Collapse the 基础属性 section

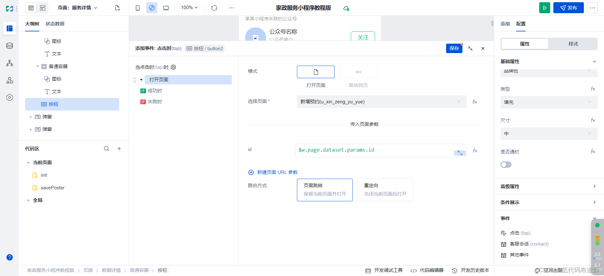pos(595,62)
